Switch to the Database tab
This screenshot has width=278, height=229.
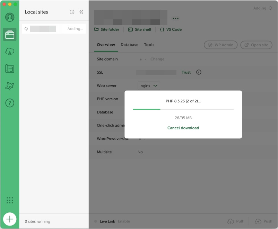[x=129, y=45]
